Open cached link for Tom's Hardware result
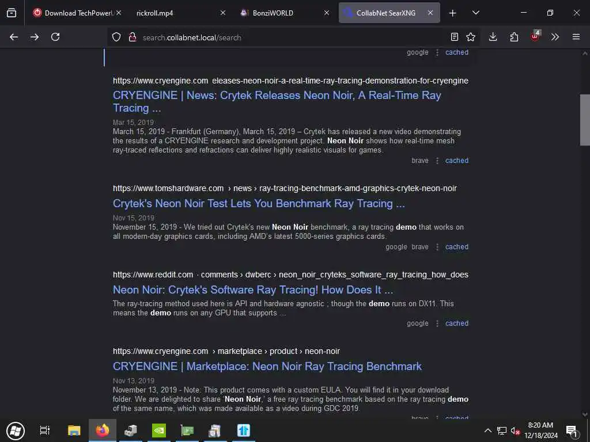This screenshot has height=442, width=590. click(x=457, y=247)
